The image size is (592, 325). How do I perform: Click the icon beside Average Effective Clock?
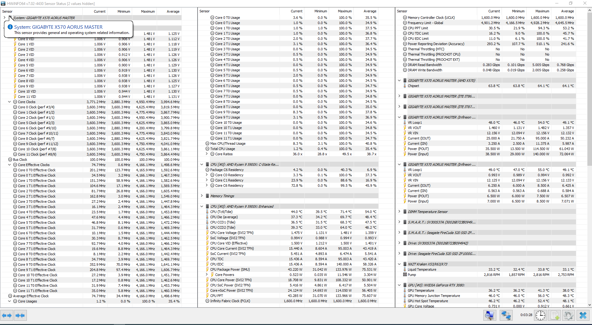[10, 296]
